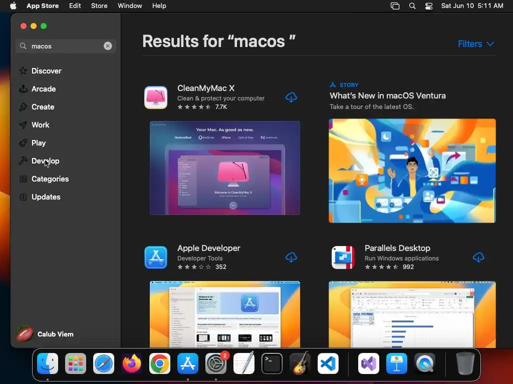513x384 pixels.
Task: Select the Create paintbrush icon
Action: coord(23,107)
